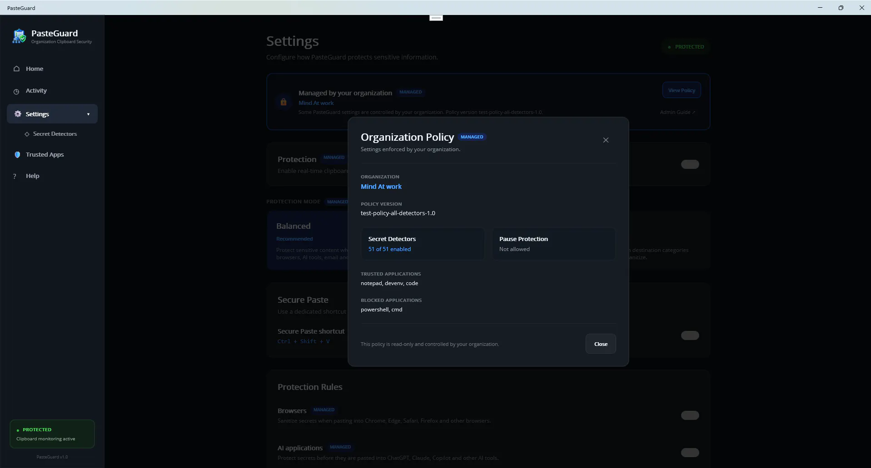
Task: Close the Organization Policy dialog with X
Action: (606, 140)
